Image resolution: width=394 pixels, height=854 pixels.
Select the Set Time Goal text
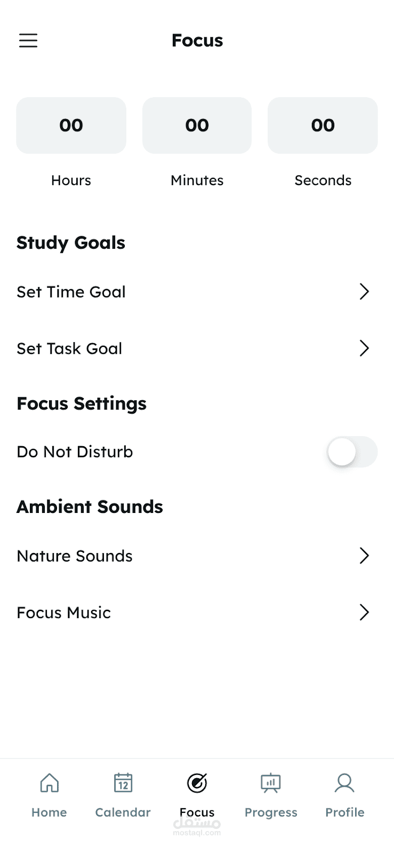(x=71, y=292)
